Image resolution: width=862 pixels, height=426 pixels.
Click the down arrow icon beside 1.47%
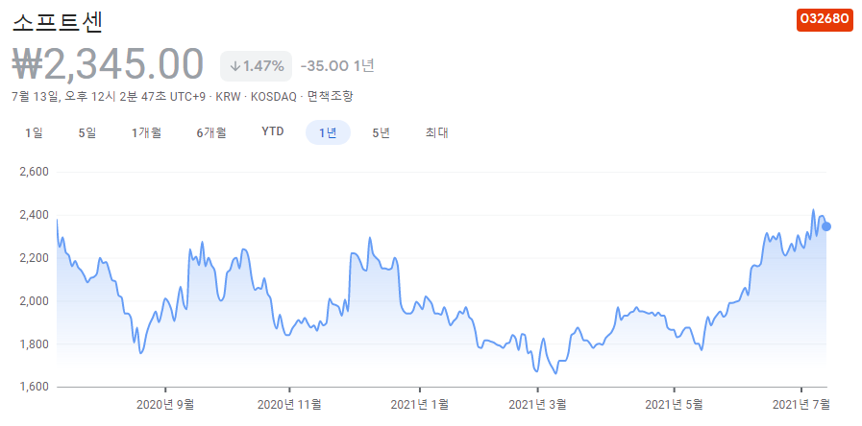click(234, 66)
